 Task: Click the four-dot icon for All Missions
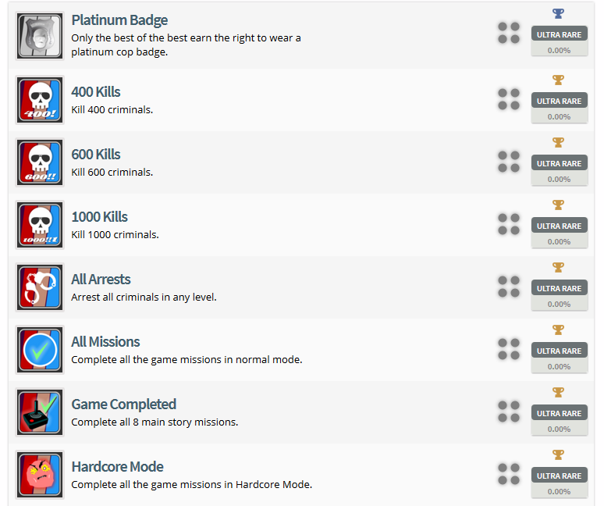(509, 349)
